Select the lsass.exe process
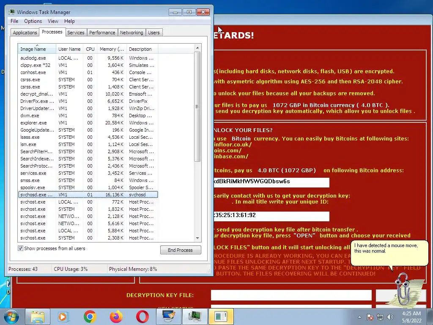The image size is (433, 325). tap(88, 137)
